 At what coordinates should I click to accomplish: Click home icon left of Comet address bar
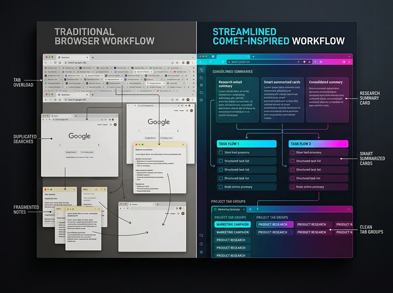click(223, 62)
